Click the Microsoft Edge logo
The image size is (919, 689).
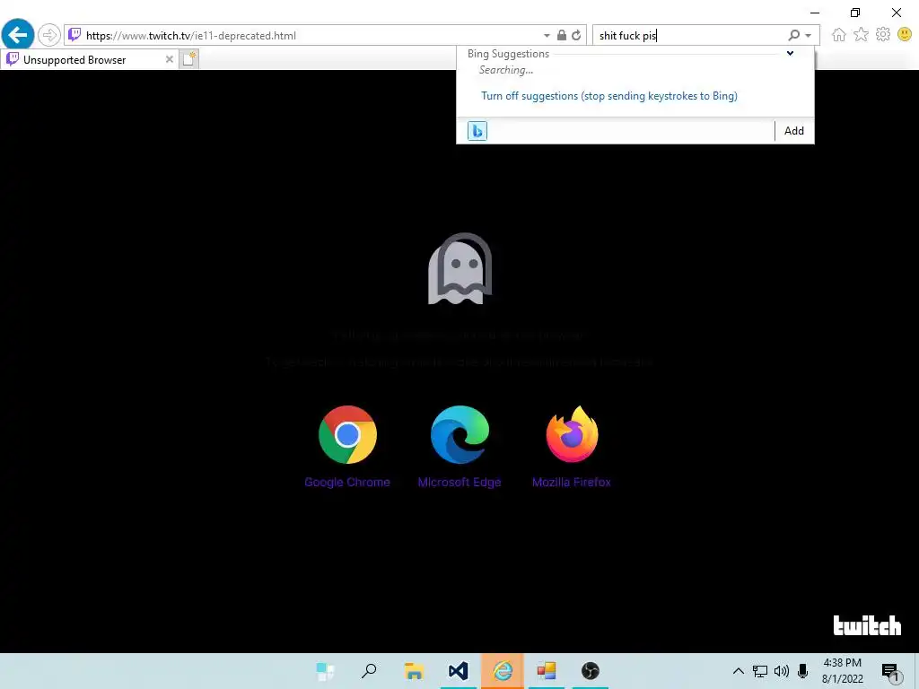[459, 435]
